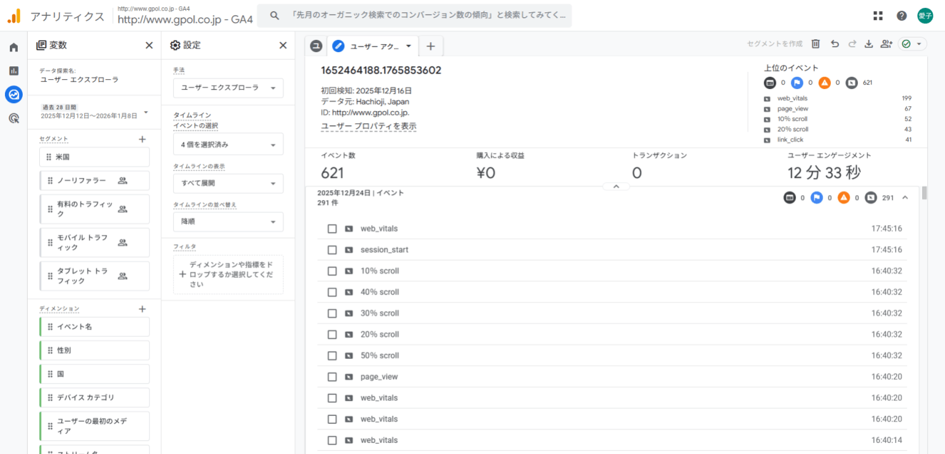945x454 pixels.
Task: Add a new tab with plus button
Action: pos(431,46)
